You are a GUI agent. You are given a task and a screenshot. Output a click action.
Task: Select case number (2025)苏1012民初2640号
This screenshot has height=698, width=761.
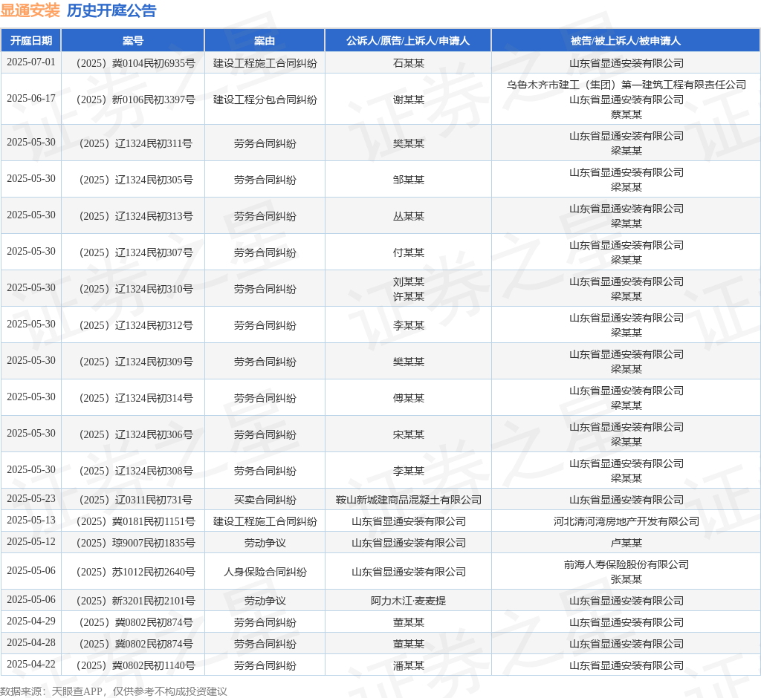(x=133, y=572)
